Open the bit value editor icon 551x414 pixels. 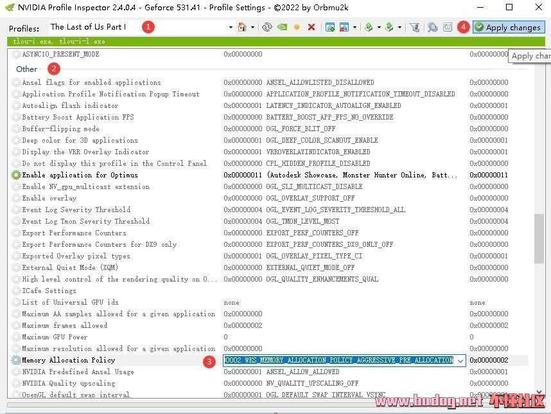(448, 28)
